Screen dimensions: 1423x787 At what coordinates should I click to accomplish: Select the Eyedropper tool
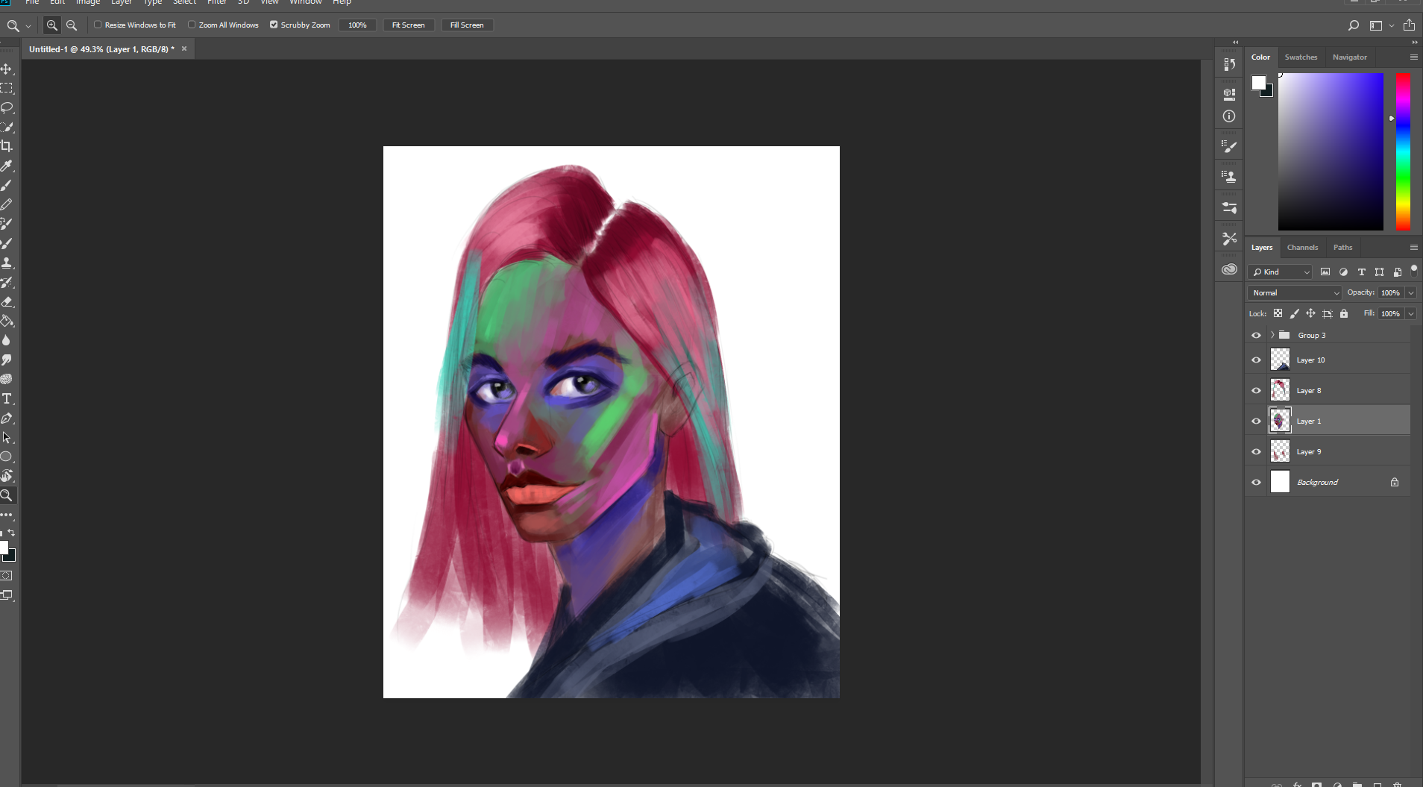(7, 166)
